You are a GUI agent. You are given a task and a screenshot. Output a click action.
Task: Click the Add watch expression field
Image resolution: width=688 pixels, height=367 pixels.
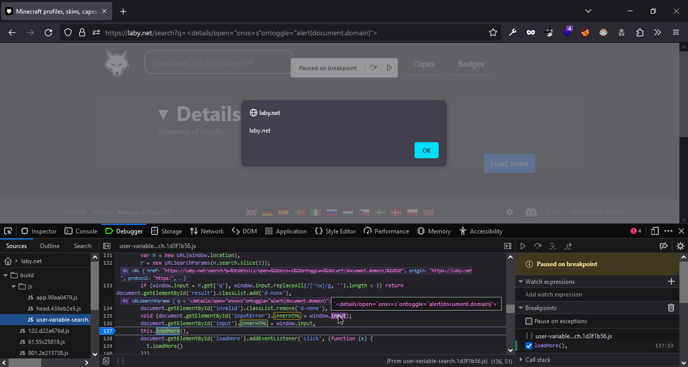coord(597,294)
